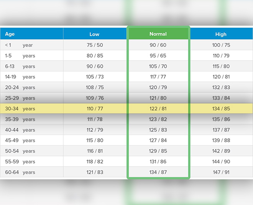The width and height of the screenshot is (253, 205).
Task: Click the <1 year age row label
Action: [19, 45]
